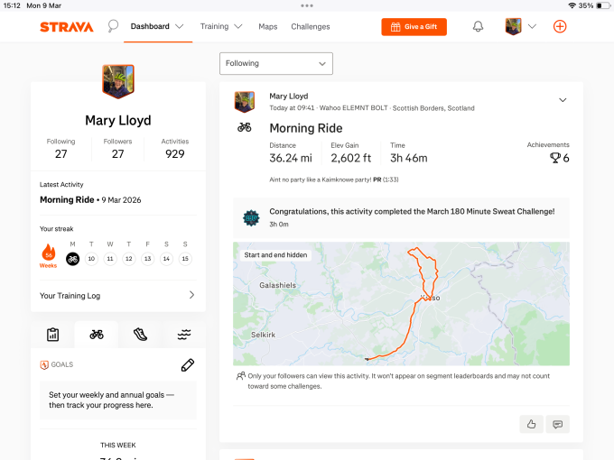Open the clipboard summary tab
The height and width of the screenshot is (460, 614).
[x=53, y=335]
